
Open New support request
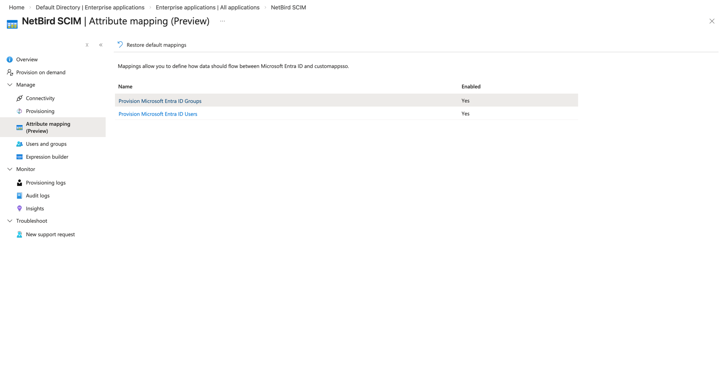[50, 234]
